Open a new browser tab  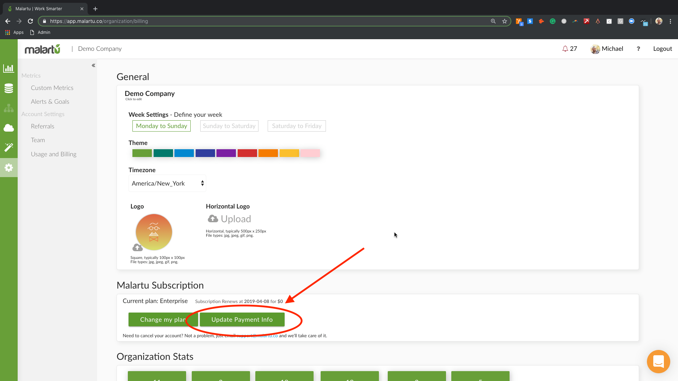(x=95, y=8)
